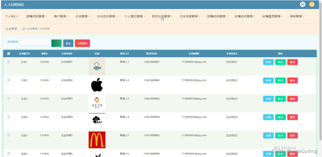Viewport: 322px width, 157px height.
Task: Select the phone 13823888885 cell
Action: tap(152, 135)
